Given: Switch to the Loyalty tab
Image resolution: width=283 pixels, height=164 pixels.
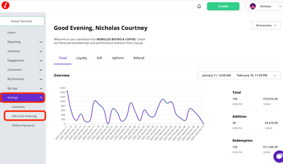Looking at the screenshot, I should (x=81, y=58).
